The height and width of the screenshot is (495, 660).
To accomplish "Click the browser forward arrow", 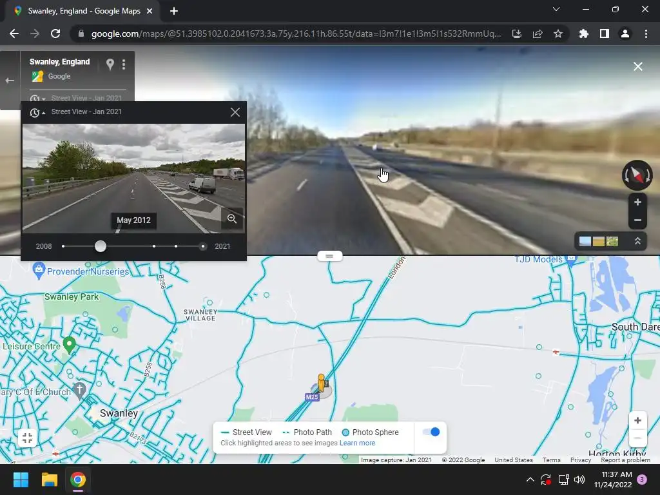I will pos(35,34).
